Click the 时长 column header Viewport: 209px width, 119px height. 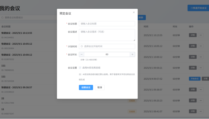click(175, 27)
